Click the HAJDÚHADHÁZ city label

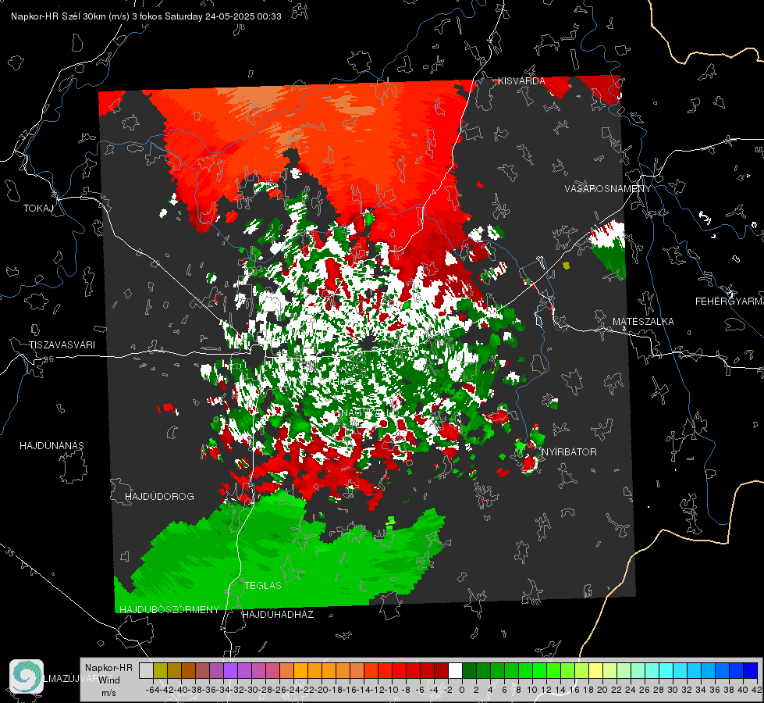(278, 614)
